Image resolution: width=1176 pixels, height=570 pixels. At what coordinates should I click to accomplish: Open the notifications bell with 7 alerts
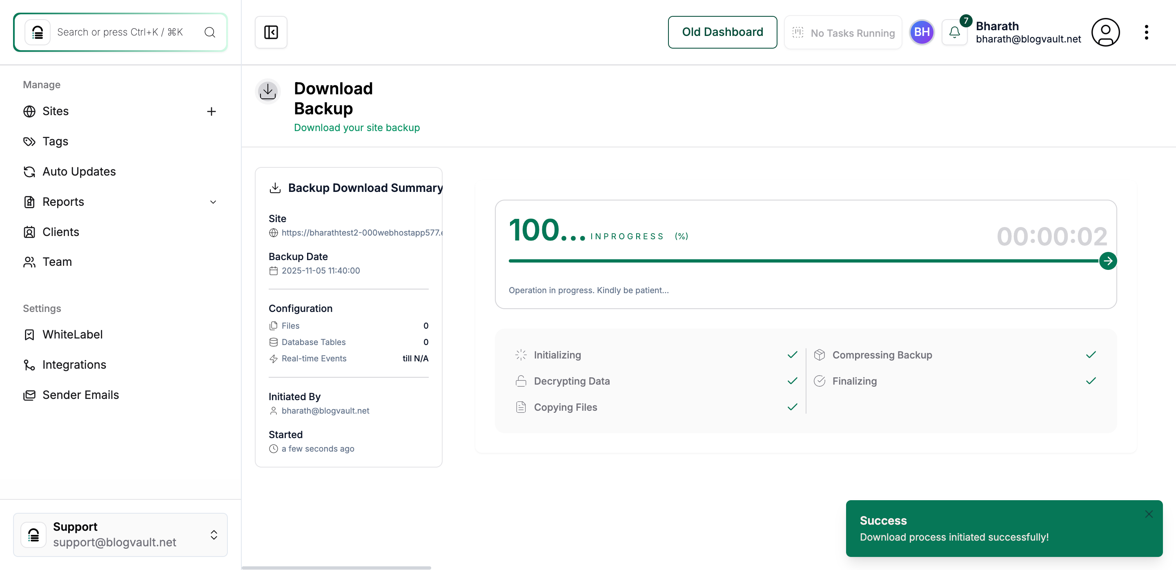pyautogui.click(x=955, y=32)
